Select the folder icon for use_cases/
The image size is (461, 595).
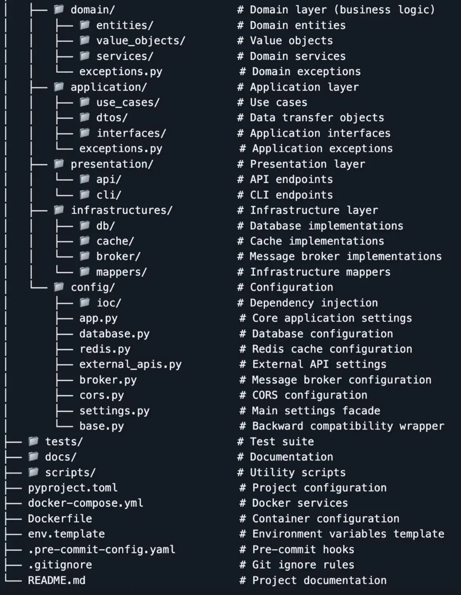pos(85,102)
